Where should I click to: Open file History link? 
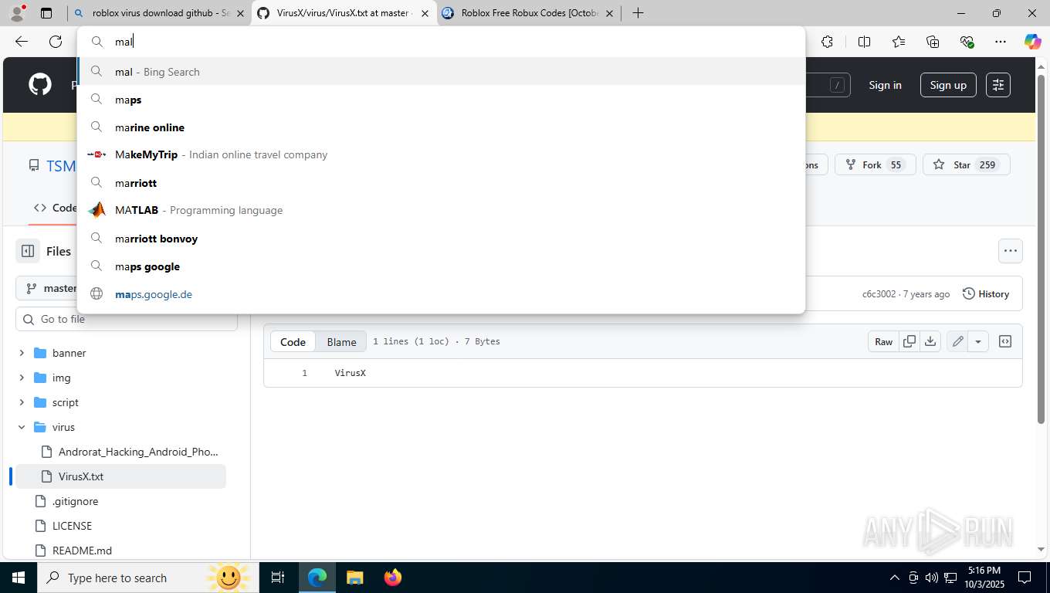pyautogui.click(x=986, y=293)
